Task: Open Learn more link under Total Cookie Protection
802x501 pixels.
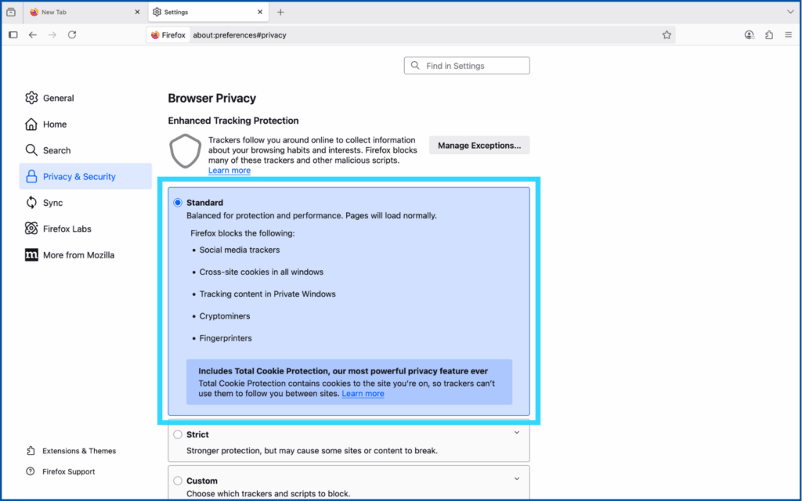Action: coord(363,394)
